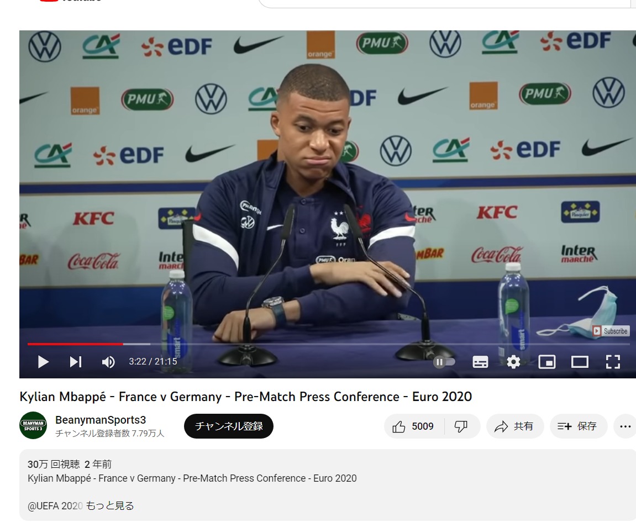Open BeanymanSports3 channel name link
The image size is (636, 522).
[101, 420]
